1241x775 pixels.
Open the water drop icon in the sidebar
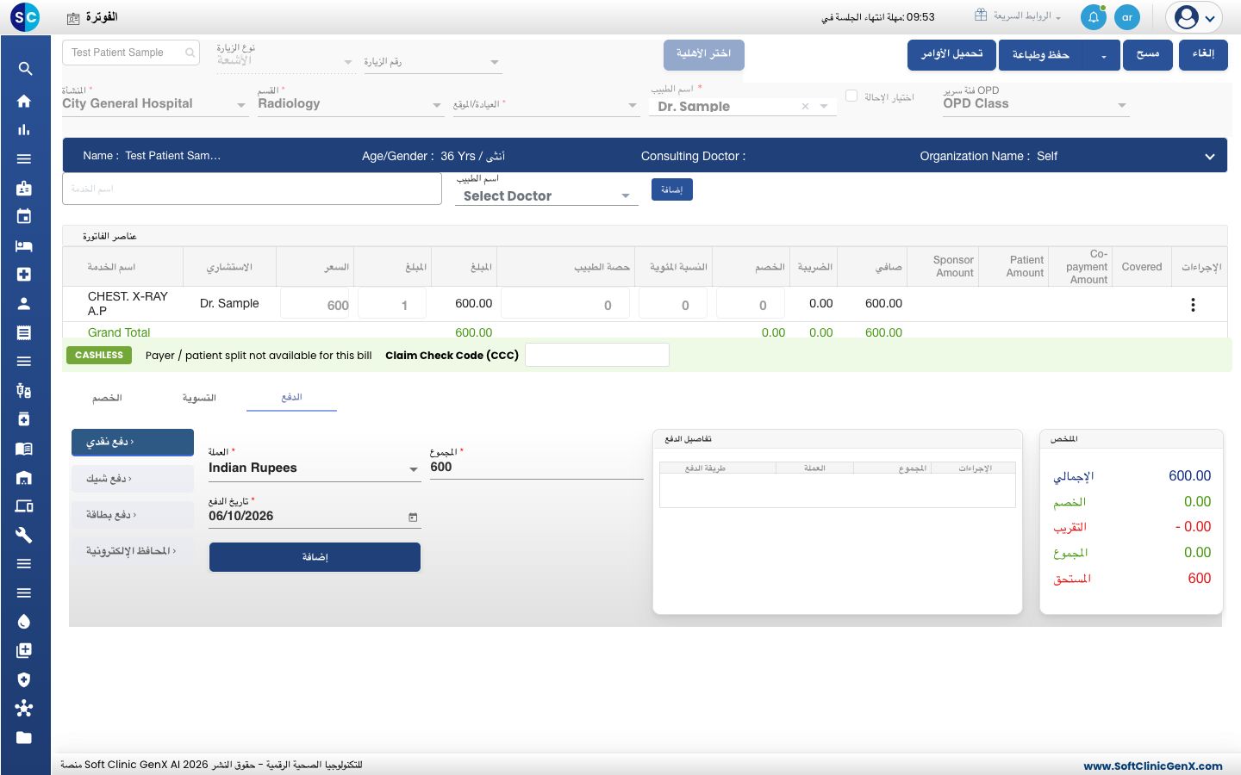(x=24, y=622)
